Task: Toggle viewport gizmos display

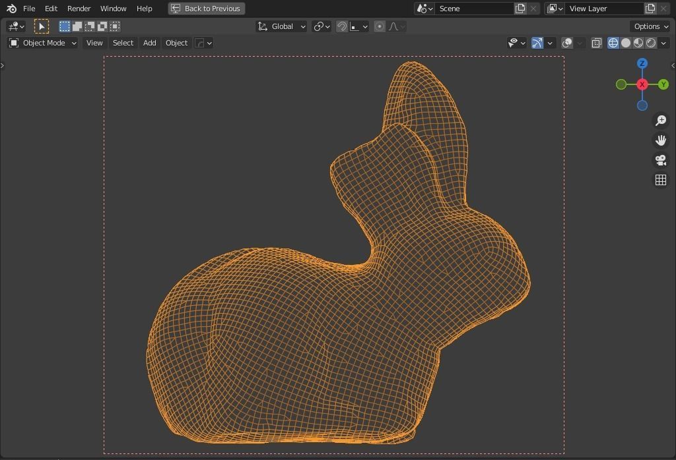Action: coord(537,43)
